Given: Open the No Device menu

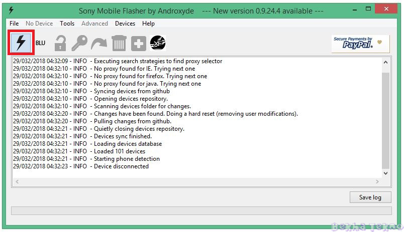Looking at the screenshot, I should pos(39,24).
